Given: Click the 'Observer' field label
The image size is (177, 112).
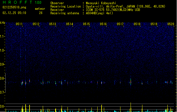Looking at the screenshot, I should [57, 3].
